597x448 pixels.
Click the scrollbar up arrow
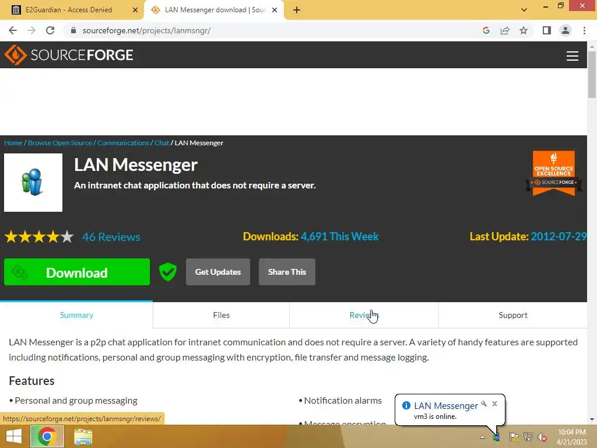pos(592,46)
